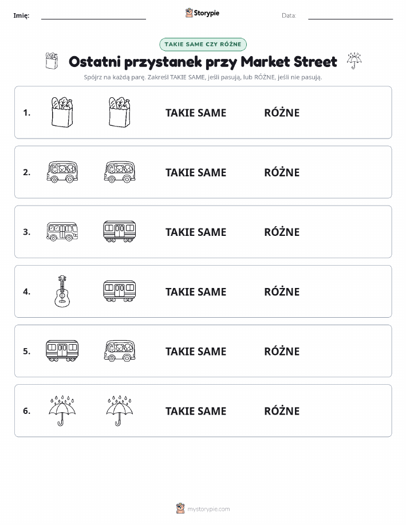Click the tram icon in row 3
Viewport: 406px width, 525px height.
(x=120, y=231)
